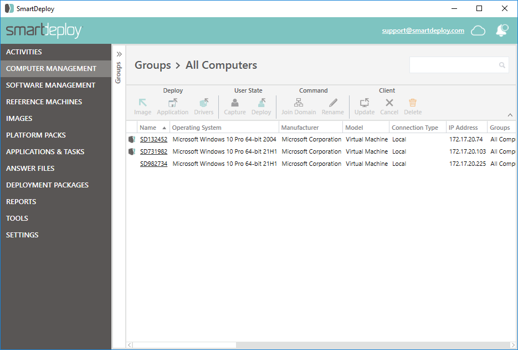Click the scrollbar left arrow
The width and height of the screenshot is (518, 350).
point(130,345)
